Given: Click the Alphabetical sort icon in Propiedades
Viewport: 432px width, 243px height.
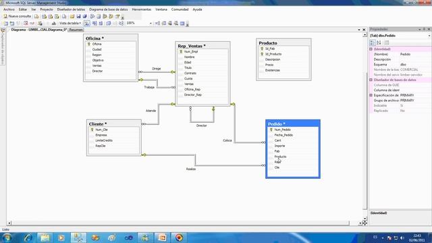Looking at the screenshot, I should click(x=379, y=43).
